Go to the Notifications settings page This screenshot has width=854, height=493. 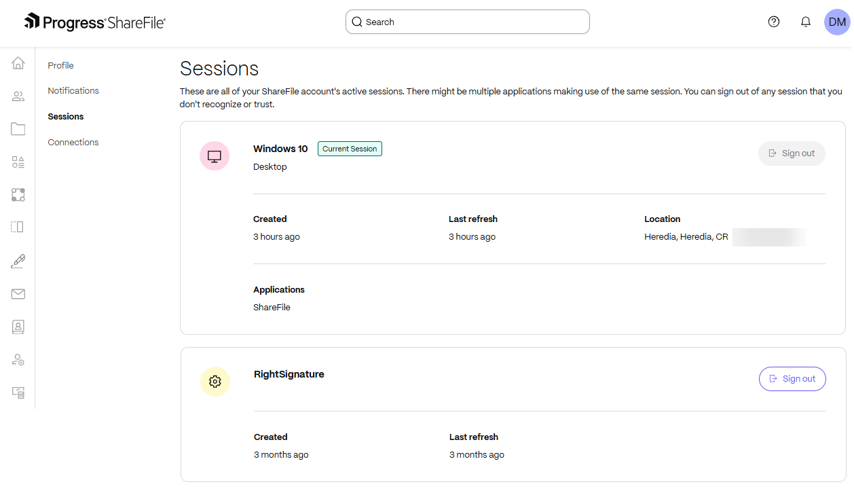[x=73, y=90]
